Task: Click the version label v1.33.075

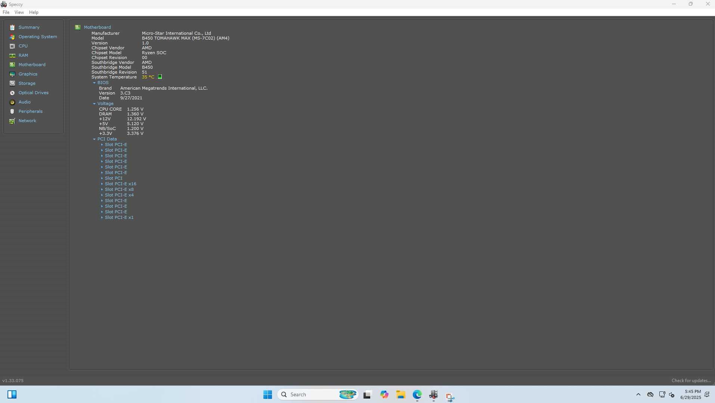Action: pos(13,381)
